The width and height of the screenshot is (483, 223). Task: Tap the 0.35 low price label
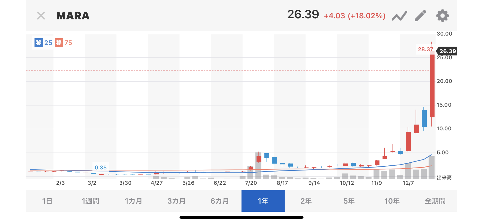(x=101, y=168)
